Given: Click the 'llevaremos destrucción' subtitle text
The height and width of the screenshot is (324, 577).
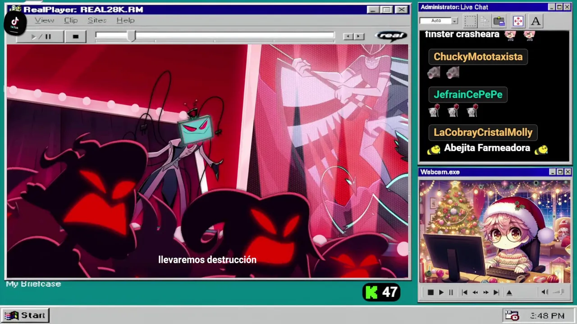Looking at the screenshot, I should 207,260.
